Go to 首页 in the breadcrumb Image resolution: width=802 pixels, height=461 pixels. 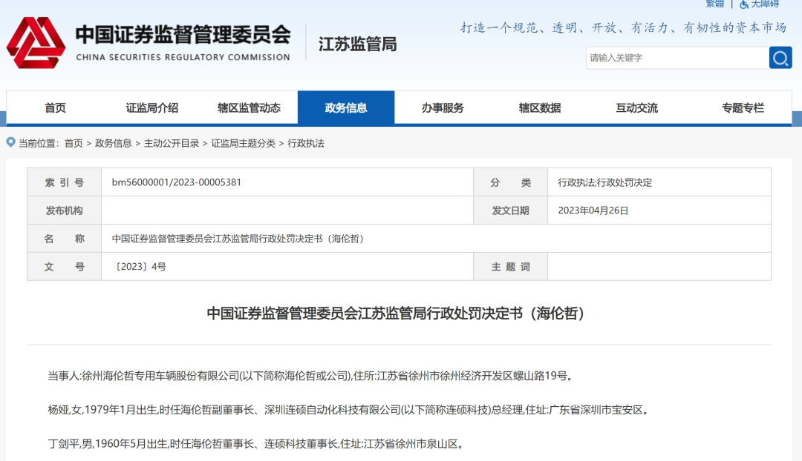(x=74, y=144)
